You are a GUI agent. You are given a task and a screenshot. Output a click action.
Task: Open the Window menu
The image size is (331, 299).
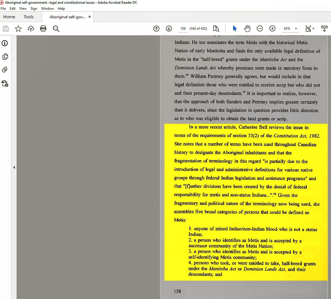[x=47, y=9]
